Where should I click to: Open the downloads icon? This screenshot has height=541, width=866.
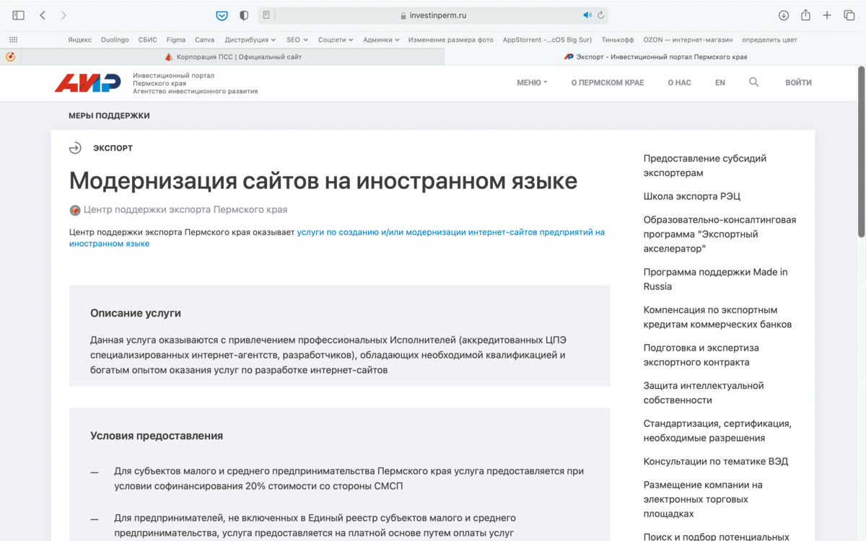784,15
